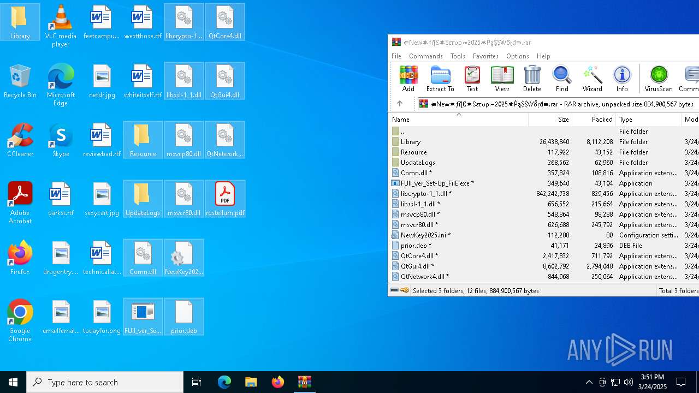Select msvcr80.dll row in the archive
Screen dimensions: 699x393
pos(544,225)
